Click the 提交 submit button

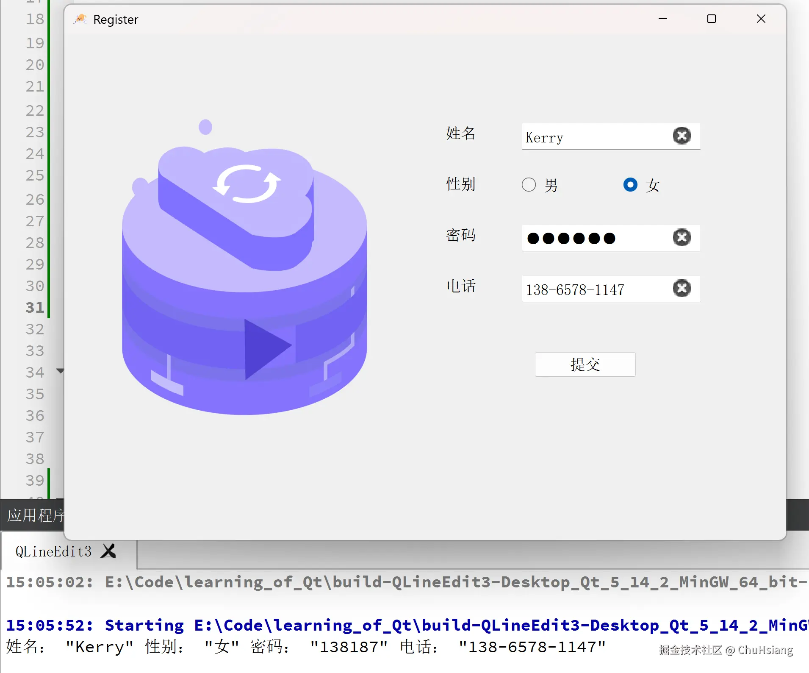coord(585,364)
